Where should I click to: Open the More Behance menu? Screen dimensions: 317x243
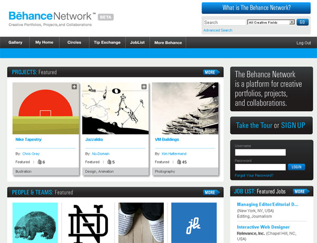point(168,43)
